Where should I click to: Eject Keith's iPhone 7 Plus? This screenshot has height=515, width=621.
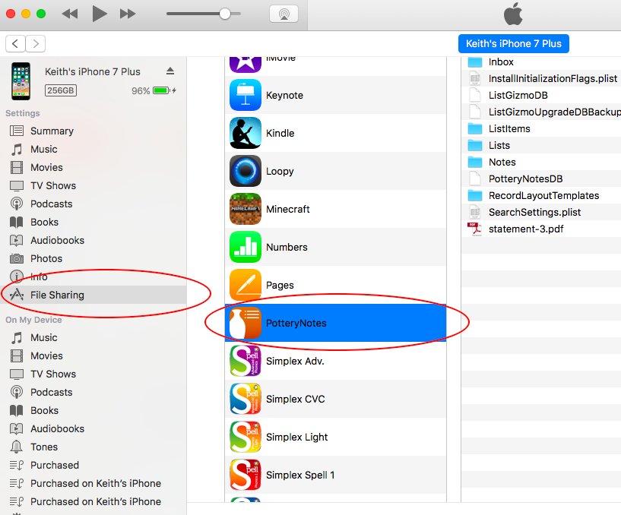170,71
